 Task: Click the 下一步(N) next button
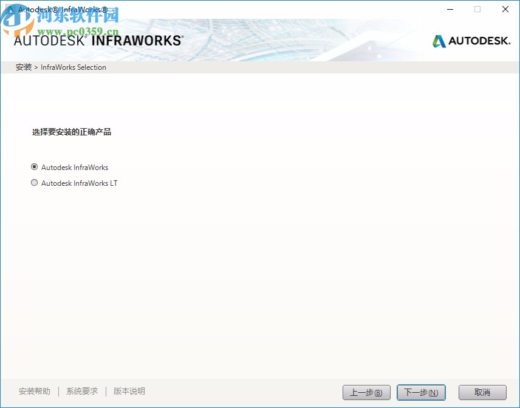(x=421, y=392)
